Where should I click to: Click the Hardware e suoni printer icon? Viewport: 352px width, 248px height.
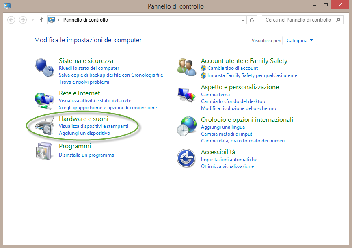pyautogui.click(x=43, y=125)
